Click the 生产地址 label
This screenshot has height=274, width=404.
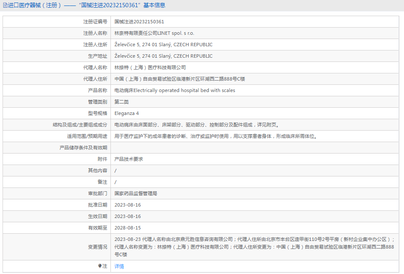pyautogui.click(x=97, y=56)
